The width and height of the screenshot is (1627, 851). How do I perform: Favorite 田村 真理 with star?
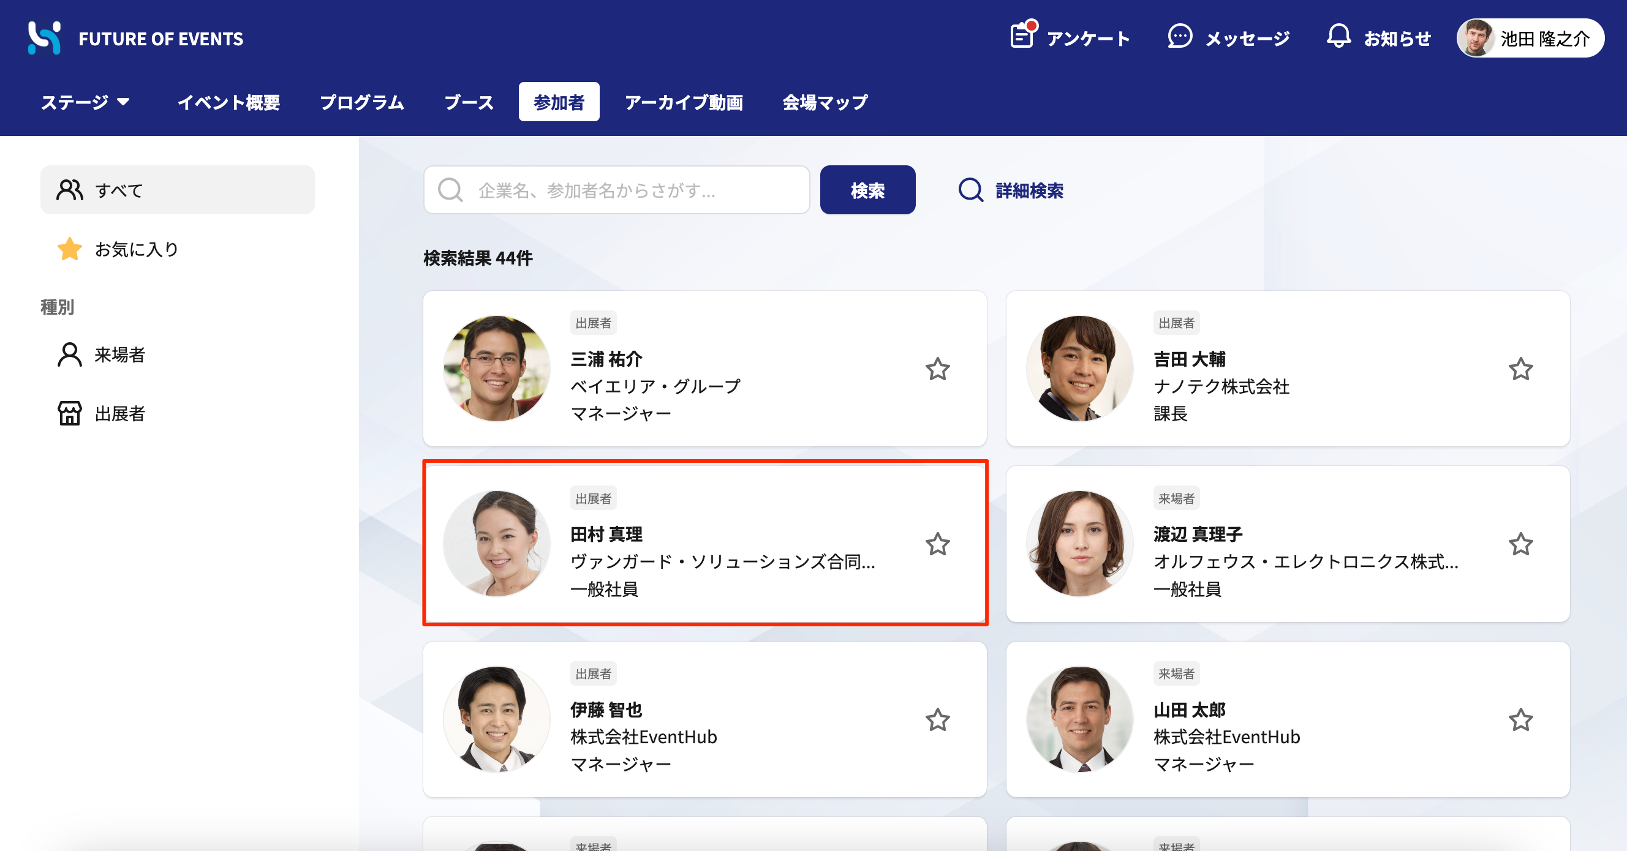click(937, 544)
